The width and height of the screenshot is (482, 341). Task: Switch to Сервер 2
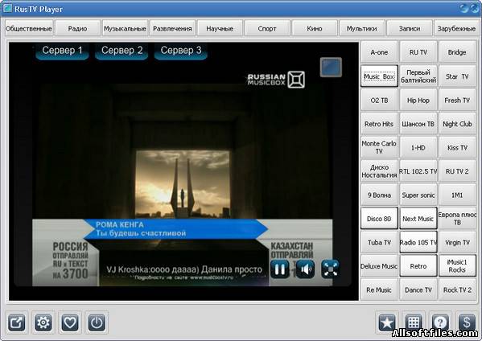(x=122, y=51)
